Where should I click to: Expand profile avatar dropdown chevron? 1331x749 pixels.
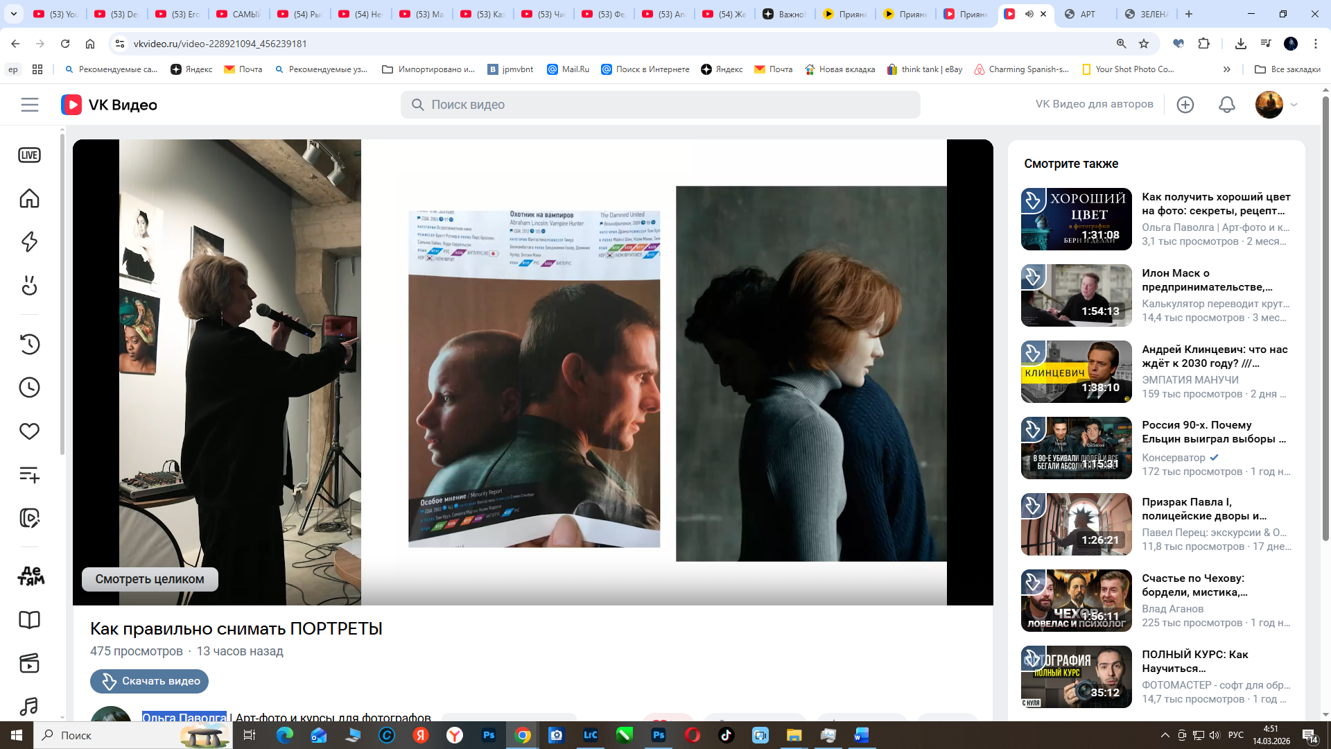click(x=1294, y=105)
